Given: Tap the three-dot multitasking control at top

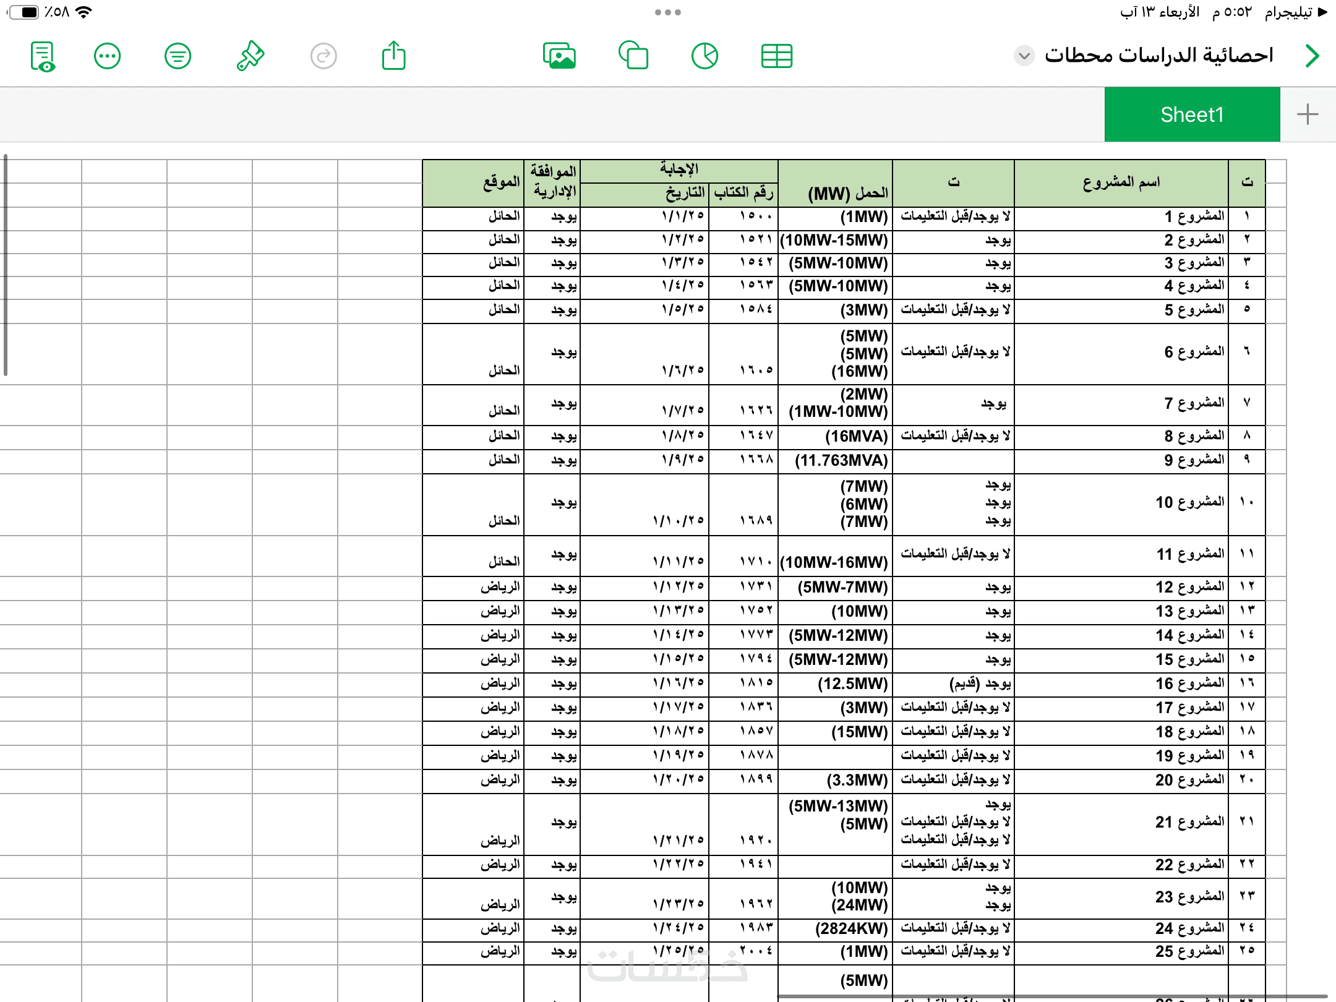Looking at the screenshot, I should pyautogui.click(x=667, y=12).
